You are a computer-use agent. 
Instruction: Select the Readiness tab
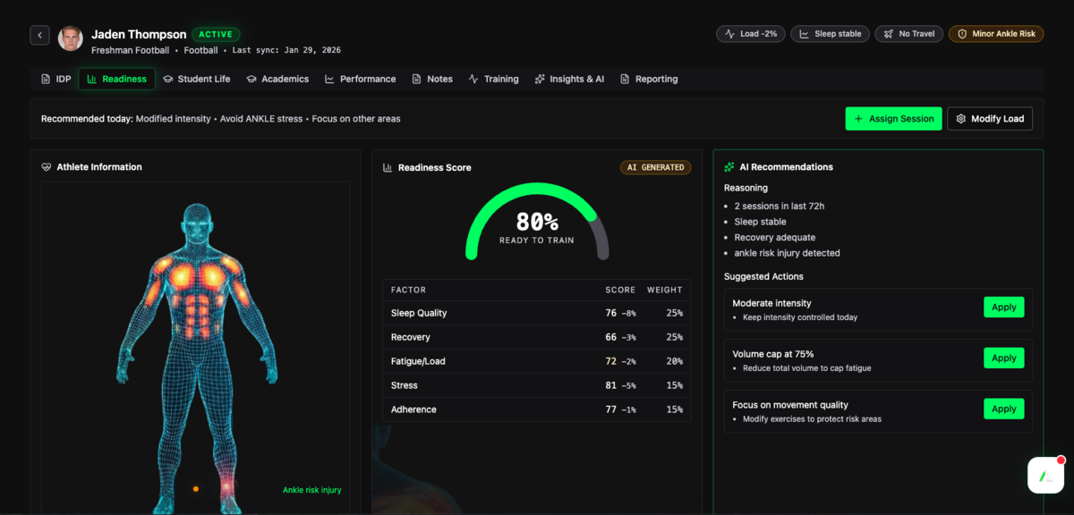tap(117, 79)
